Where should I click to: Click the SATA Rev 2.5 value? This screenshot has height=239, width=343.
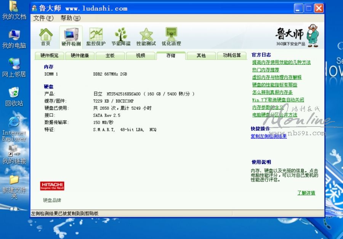[107, 115]
